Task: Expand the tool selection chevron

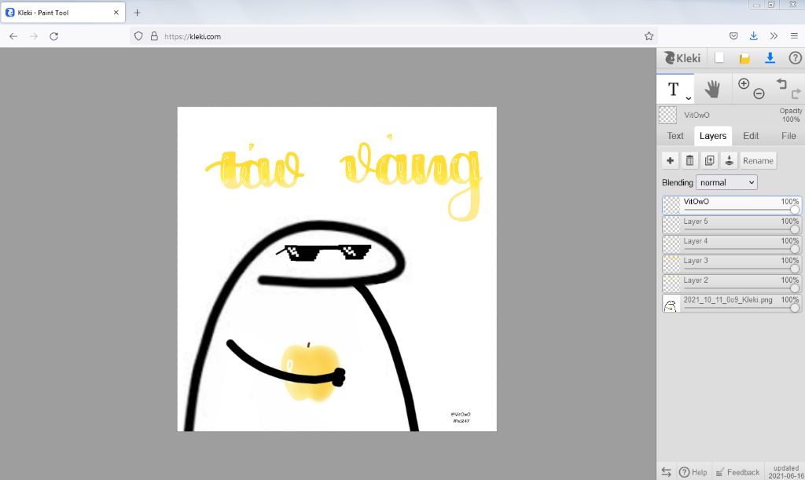Action: click(x=689, y=98)
